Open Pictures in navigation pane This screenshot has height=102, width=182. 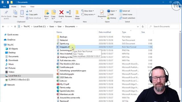[x=10, y=68]
